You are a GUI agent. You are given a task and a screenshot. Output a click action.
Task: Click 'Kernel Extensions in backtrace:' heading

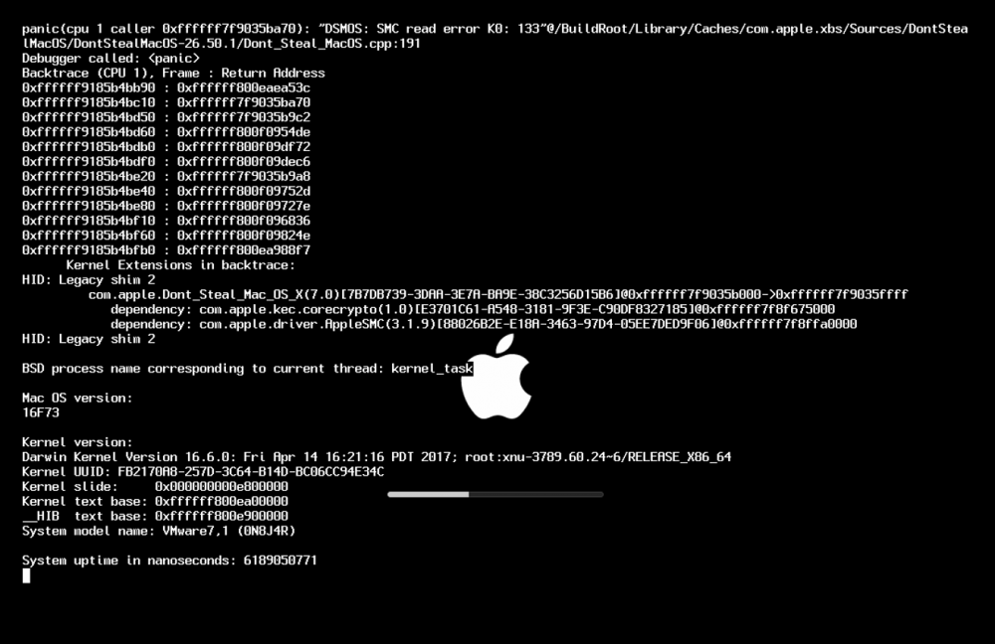180,265
